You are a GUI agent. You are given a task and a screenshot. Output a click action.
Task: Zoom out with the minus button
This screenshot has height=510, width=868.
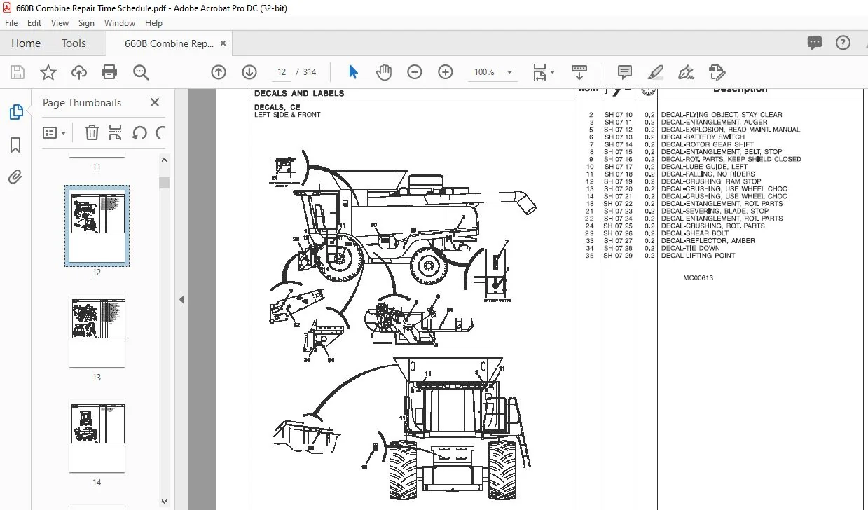[x=415, y=72]
